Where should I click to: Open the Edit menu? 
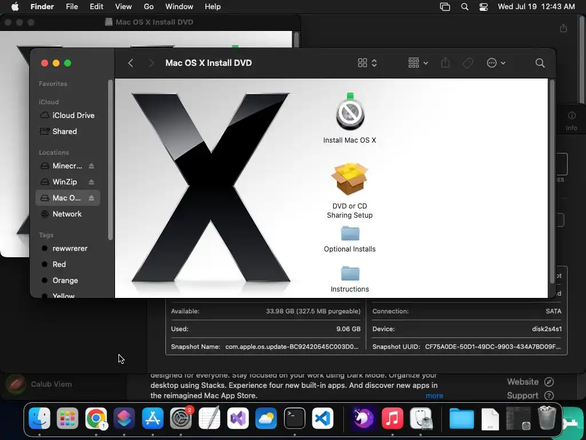(96, 7)
